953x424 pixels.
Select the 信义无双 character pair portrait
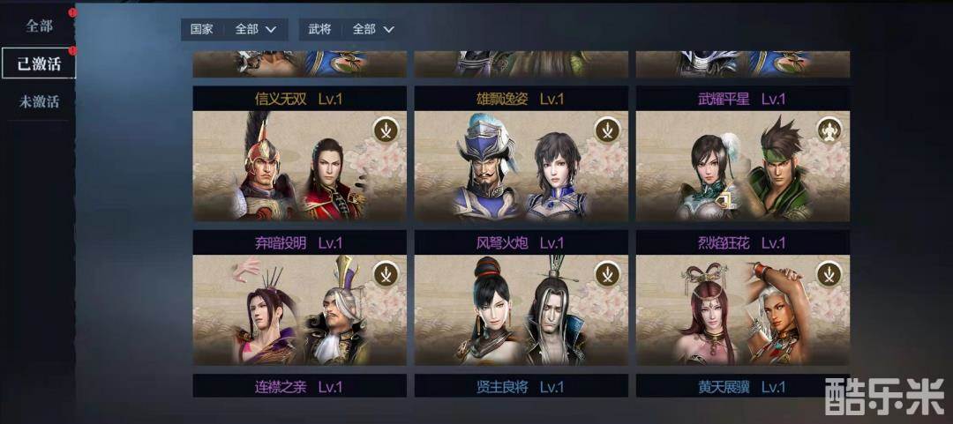[300, 166]
